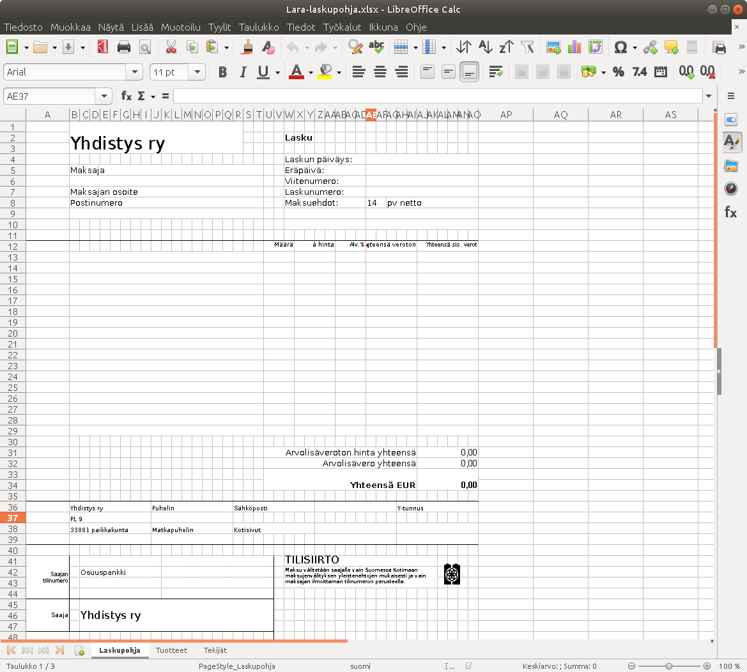Toggle Italic formatting
This screenshot has height=672, width=747.
(x=243, y=72)
